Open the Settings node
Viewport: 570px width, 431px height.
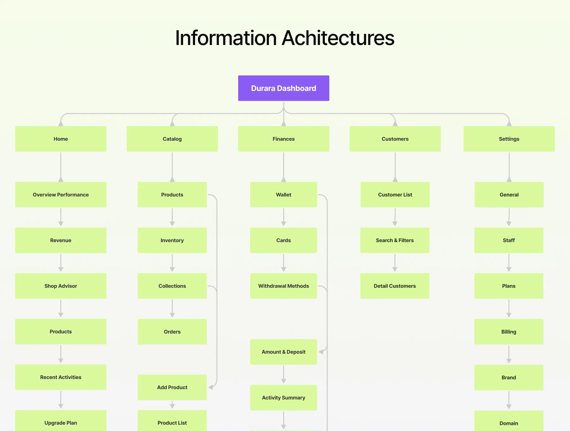(x=509, y=139)
